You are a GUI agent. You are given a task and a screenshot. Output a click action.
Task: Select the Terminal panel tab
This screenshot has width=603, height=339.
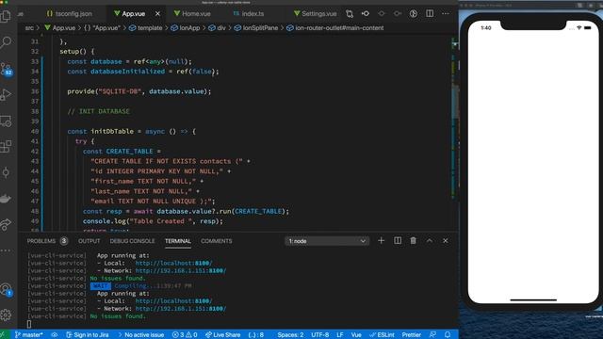click(x=178, y=241)
